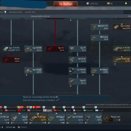Select Type 24 ICV (P) vehicle
131x131 pixels.
[x=11, y=49]
